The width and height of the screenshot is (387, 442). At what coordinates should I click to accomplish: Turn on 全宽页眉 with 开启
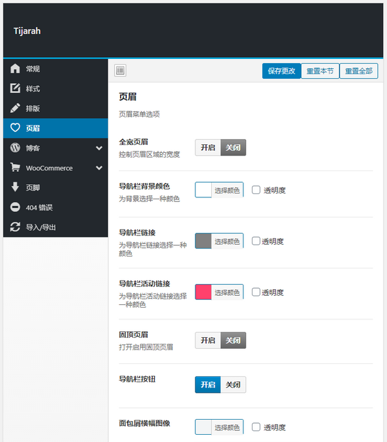[x=208, y=148]
